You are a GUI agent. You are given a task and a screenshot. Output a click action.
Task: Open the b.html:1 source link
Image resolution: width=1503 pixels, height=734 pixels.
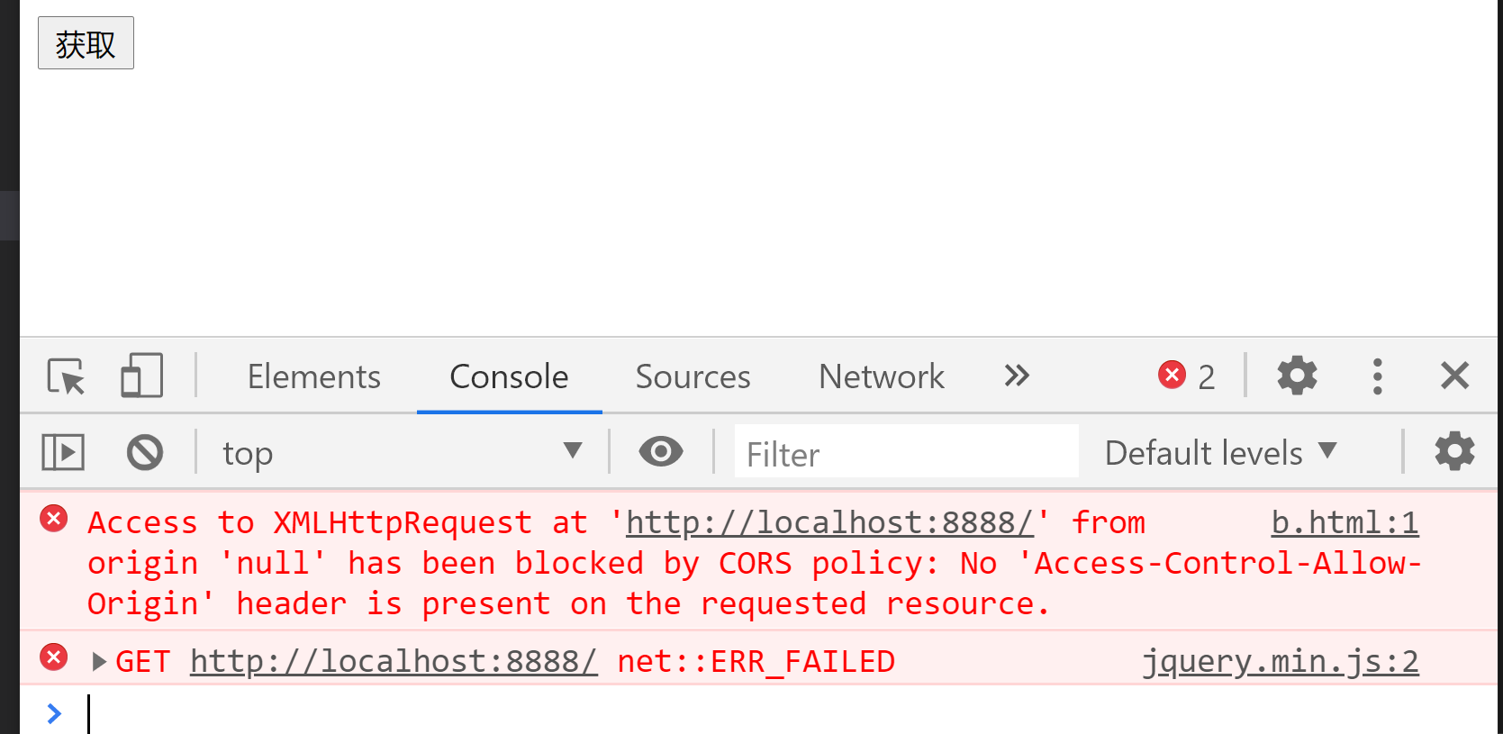coord(1345,522)
